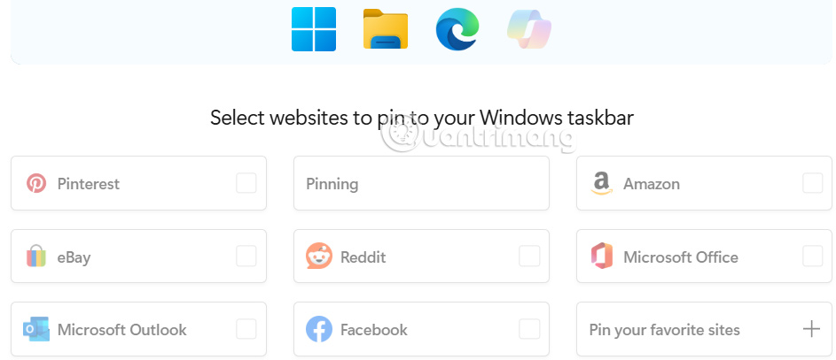Viewport: 836px width, 360px height.
Task: Click the Microsoft Outlook logo icon
Action: [x=36, y=330]
